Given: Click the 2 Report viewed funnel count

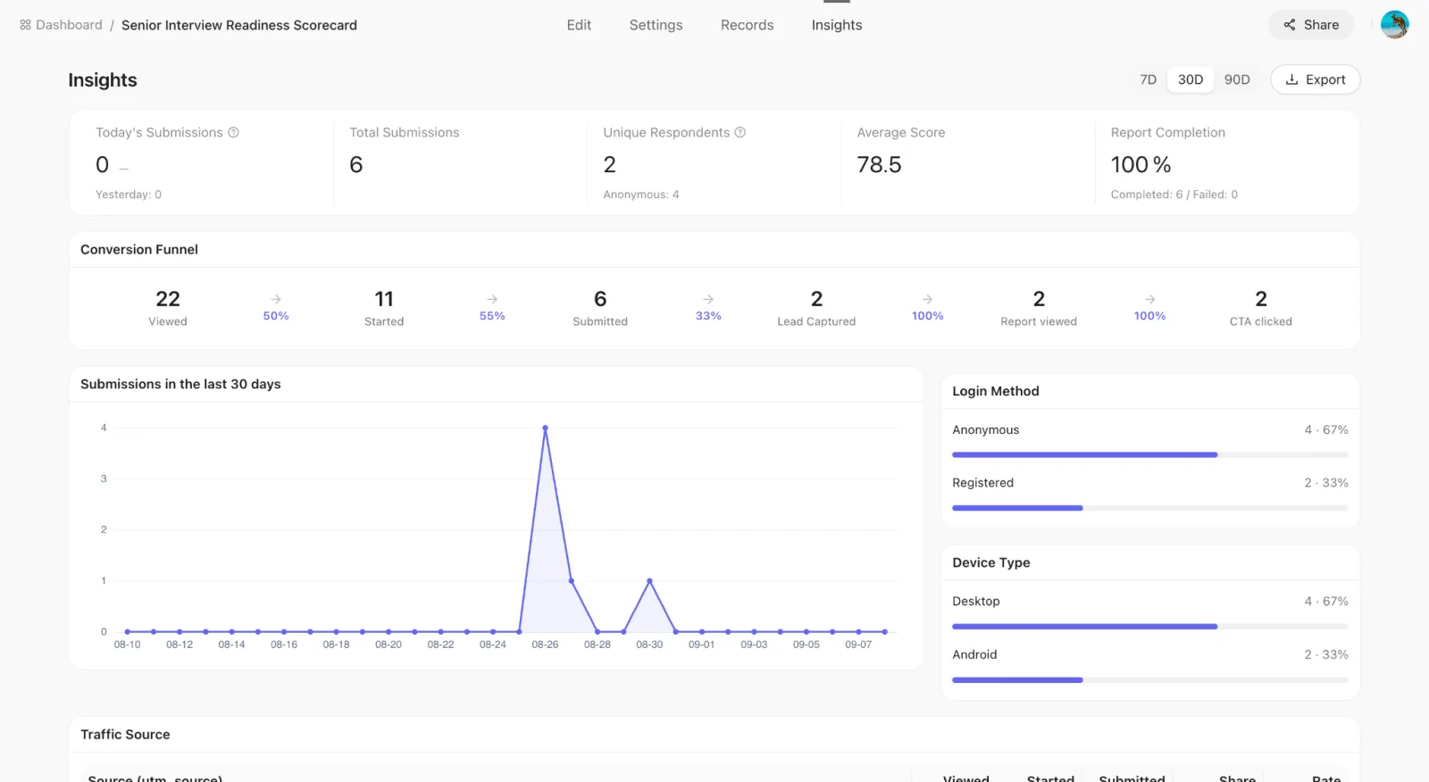Looking at the screenshot, I should 1039,299.
